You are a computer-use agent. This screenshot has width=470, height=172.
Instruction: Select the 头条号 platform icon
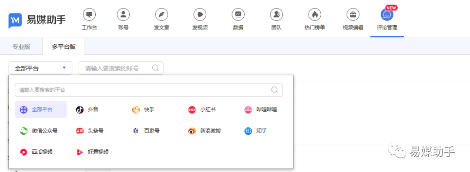[x=80, y=131]
